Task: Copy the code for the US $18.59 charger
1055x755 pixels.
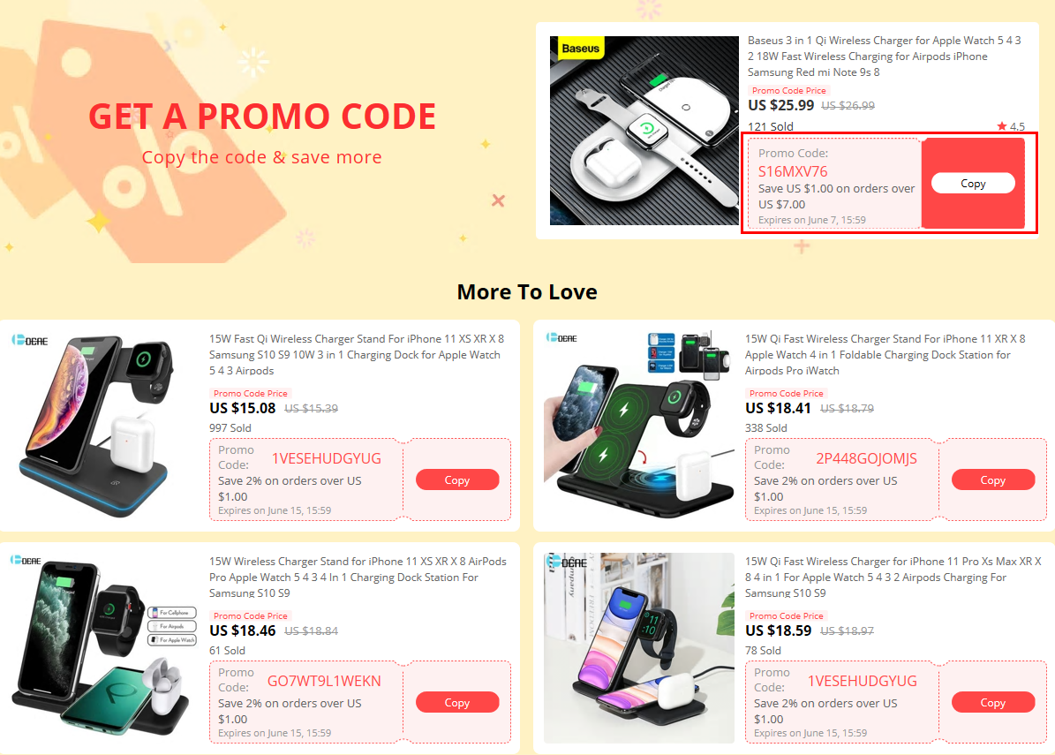Action: (992, 702)
